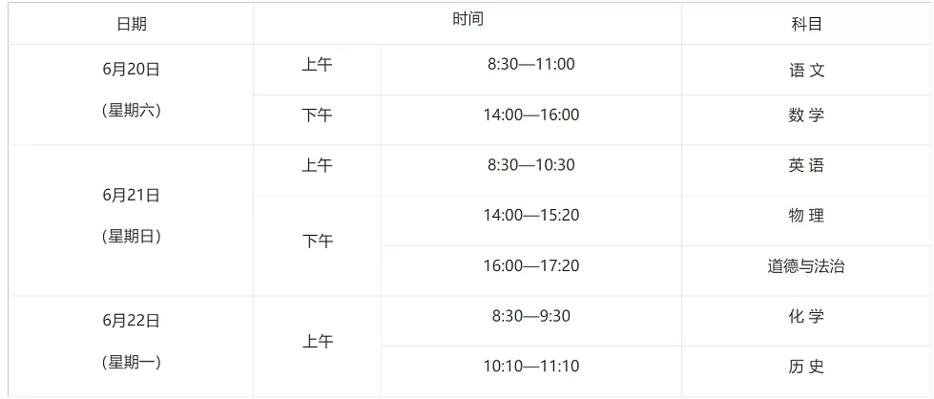934x399 pixels.
Task: Click the 10:10—11:10 time cell
Action: [x=530, y=366]
